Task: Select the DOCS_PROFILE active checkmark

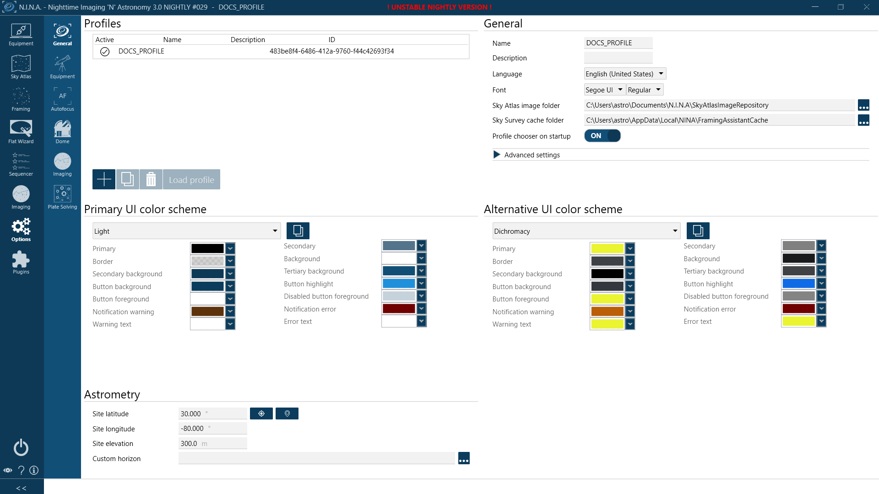Action: click(x=105, y=52)
